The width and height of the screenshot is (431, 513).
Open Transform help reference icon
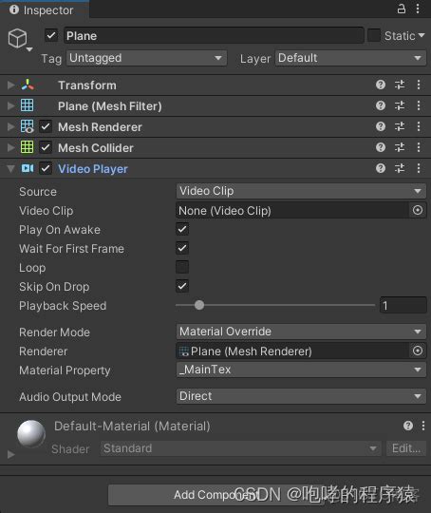tap(381, 85)
